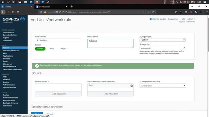209x117 pixels.
Task: Open a new browser tab
Action: [x=72, y=6]
